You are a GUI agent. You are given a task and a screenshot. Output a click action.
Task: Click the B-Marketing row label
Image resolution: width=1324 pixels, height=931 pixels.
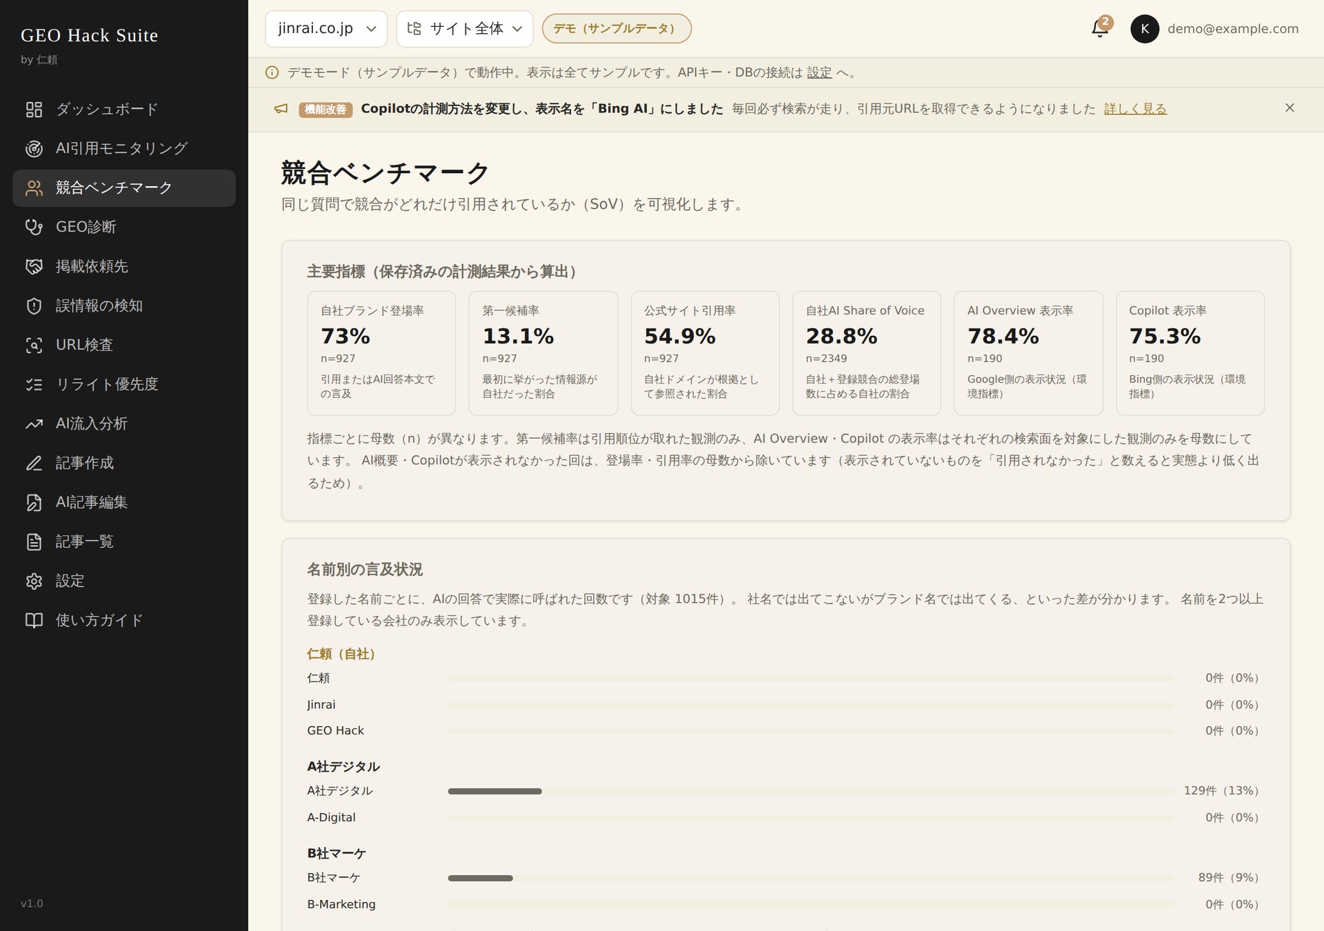tap(341, 904)
